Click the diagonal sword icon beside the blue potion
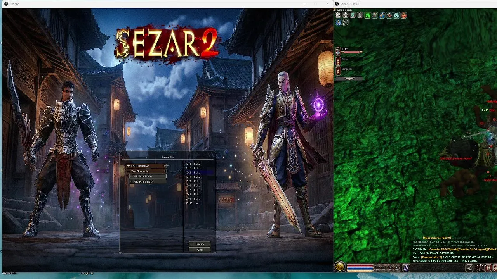Image resolution: width=497 pixels, height=279 pixels. 346,22
